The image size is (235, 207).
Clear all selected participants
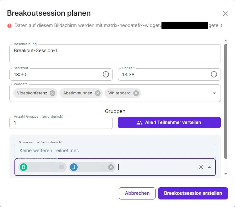(201, 167)
